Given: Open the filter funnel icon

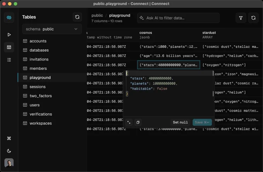Looking at the screenshot, I should (241, 18).
